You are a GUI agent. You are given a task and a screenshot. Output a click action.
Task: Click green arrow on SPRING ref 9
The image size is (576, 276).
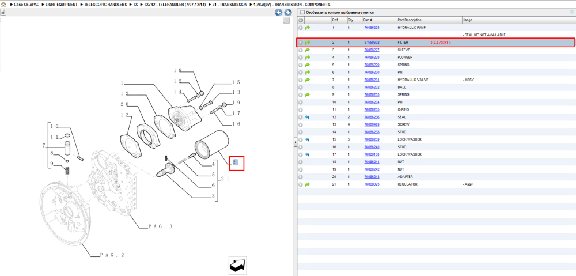point(308,95)
